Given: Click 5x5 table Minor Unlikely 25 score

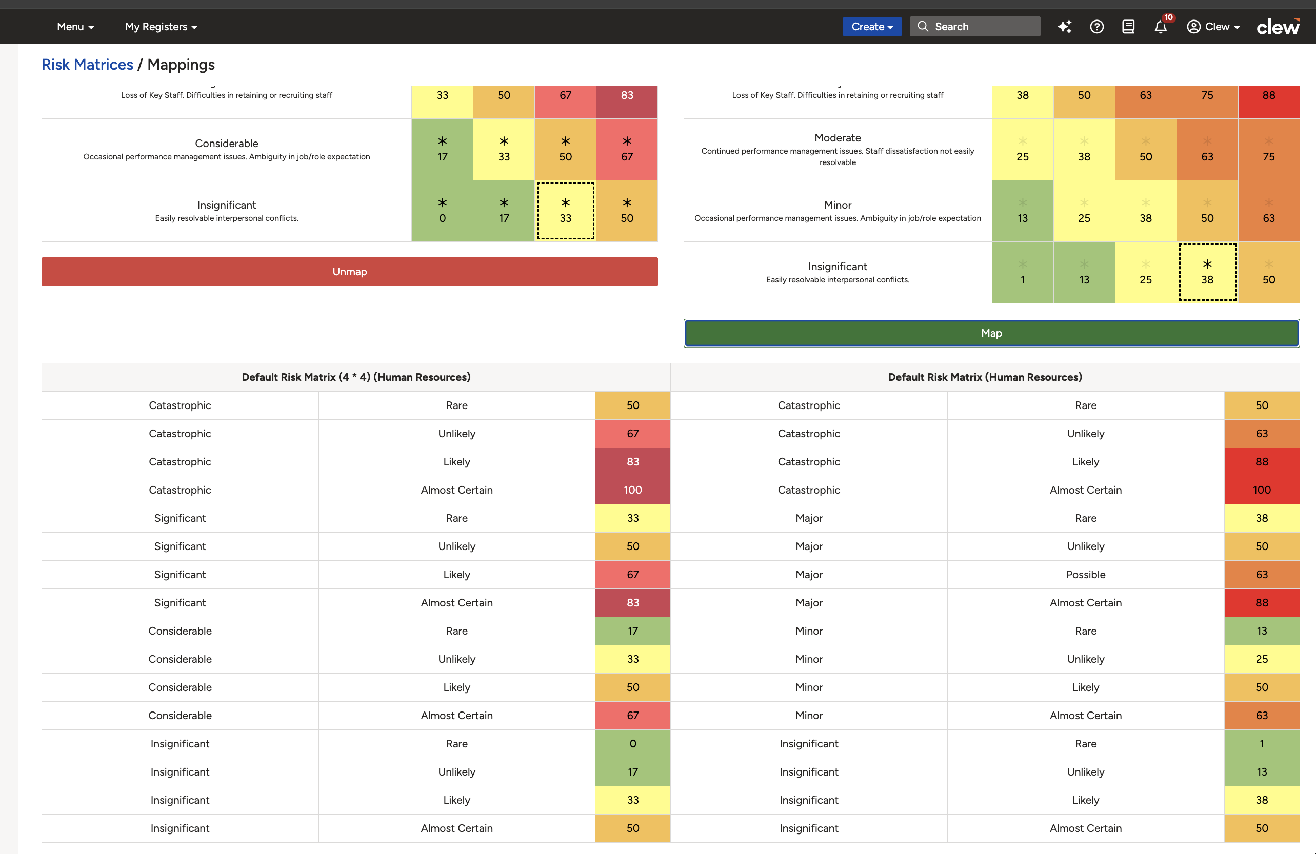Looking at the screenshot, I should point(1262,659).
